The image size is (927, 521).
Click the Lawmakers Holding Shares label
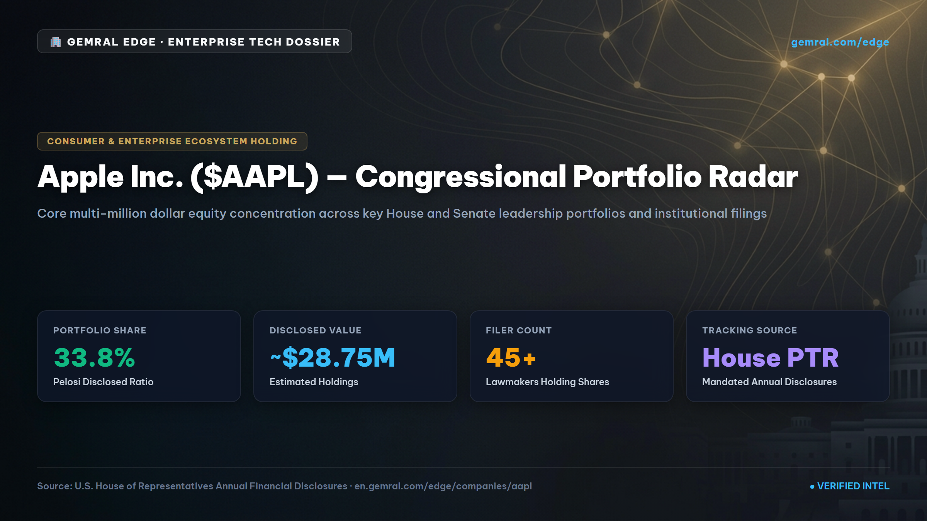coord(547,382)
